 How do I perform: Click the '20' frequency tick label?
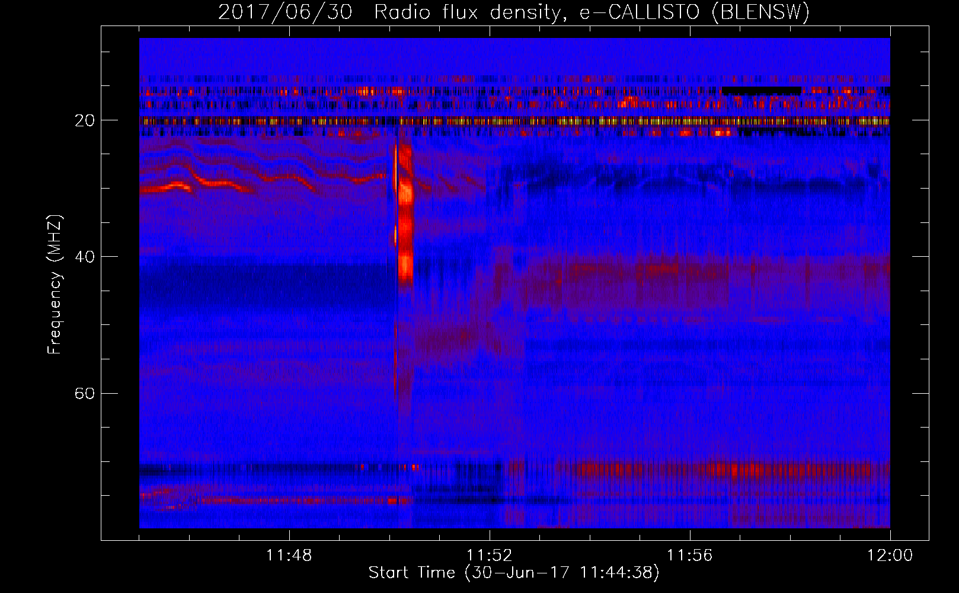(x=85, y=120)
